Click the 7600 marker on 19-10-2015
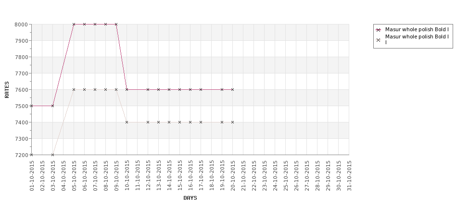 tap(222, 90)
